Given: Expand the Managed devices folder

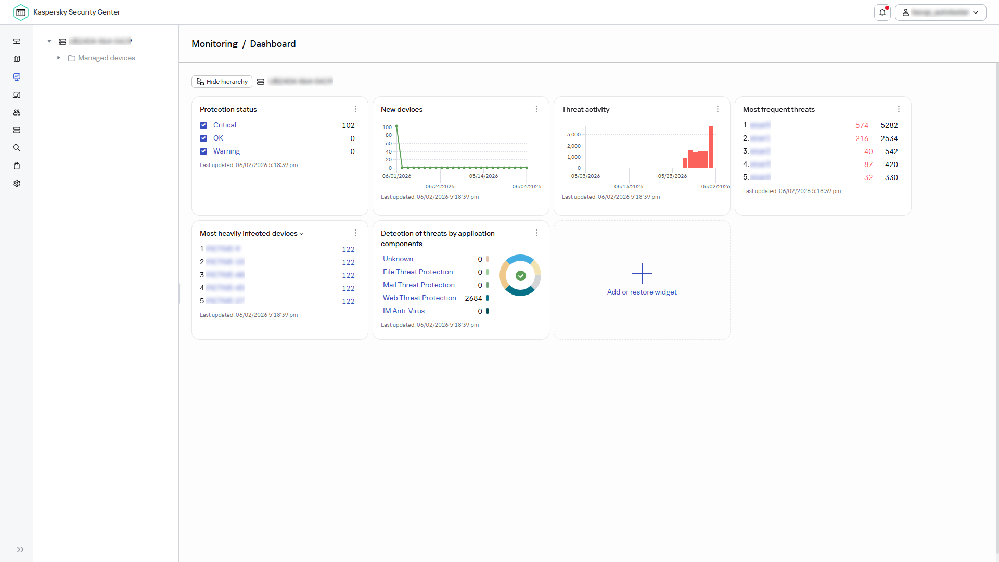Looking at the screenshot, I should tap(59, 58).
